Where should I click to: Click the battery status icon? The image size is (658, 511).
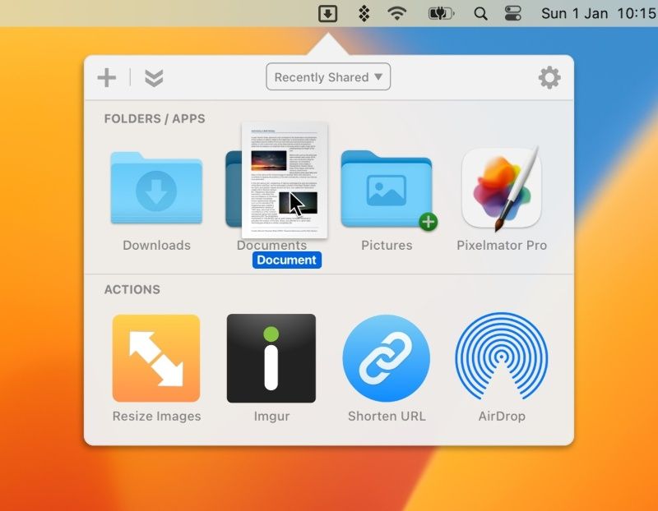[x=441, y=13]
